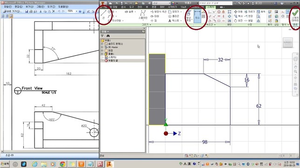
Task: Click the browser filter funnel icon
Action: point(102,36)
